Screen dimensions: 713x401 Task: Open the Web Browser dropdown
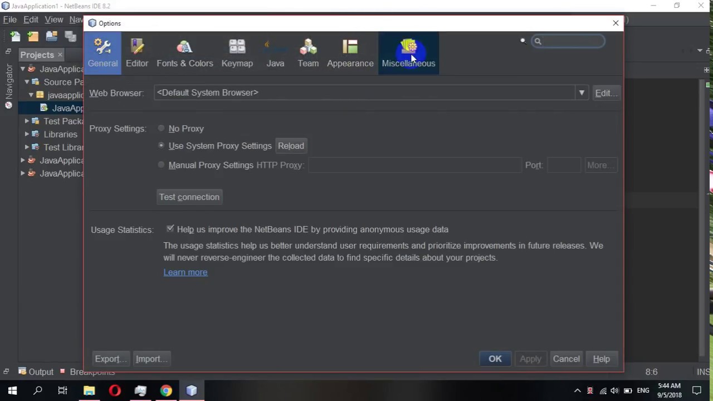(582, 93)
